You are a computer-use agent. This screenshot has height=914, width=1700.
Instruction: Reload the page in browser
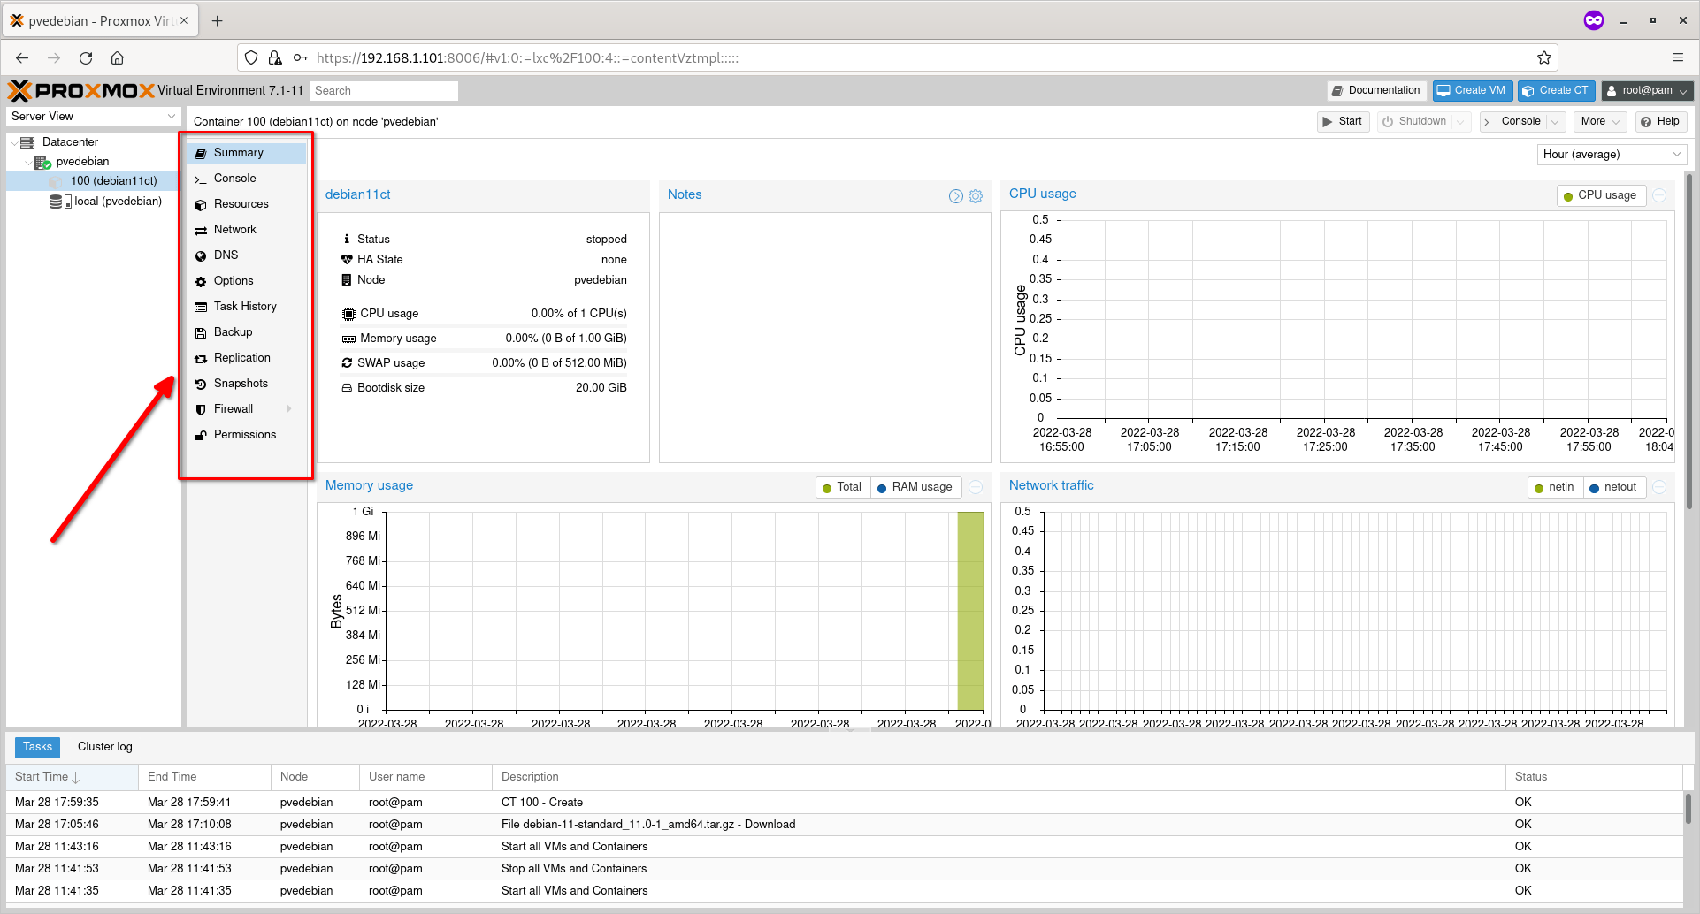pos(86,58)
